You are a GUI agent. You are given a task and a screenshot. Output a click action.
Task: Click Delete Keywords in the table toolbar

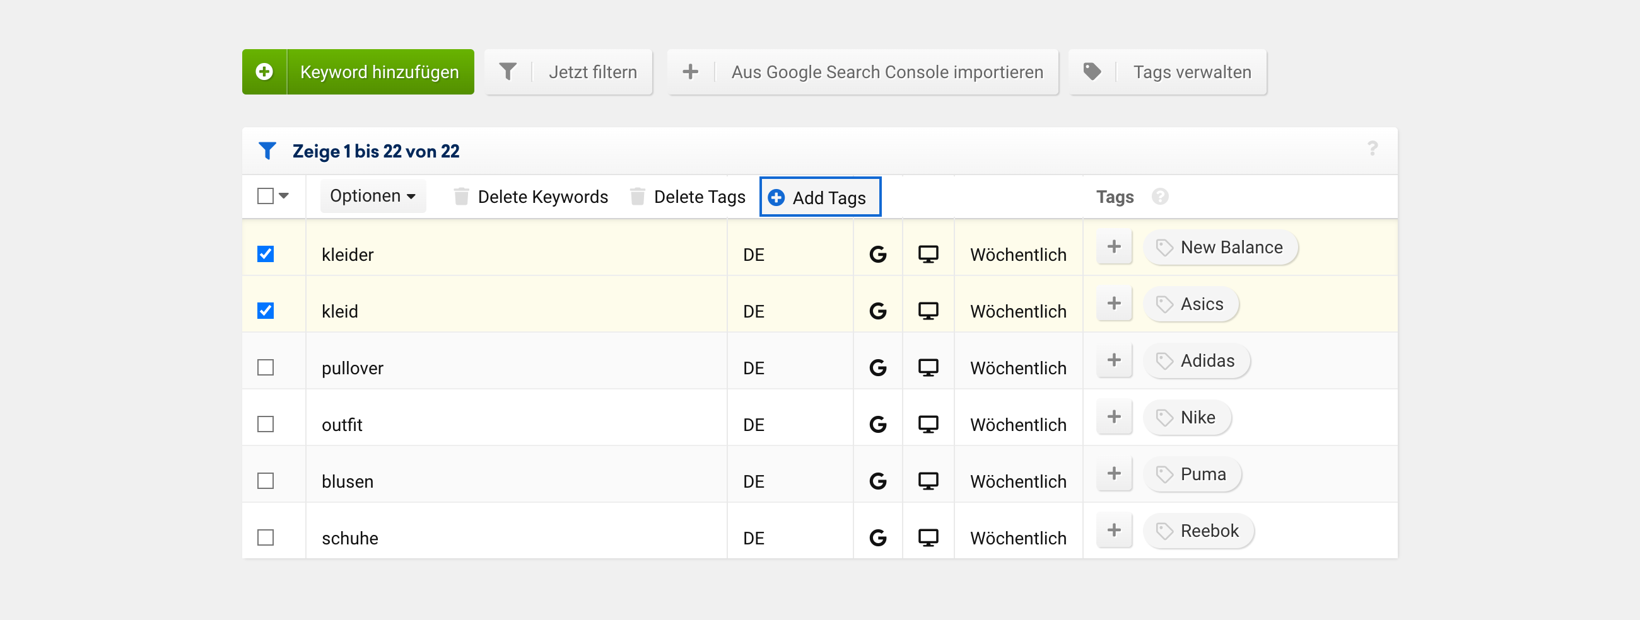(531, 197)
